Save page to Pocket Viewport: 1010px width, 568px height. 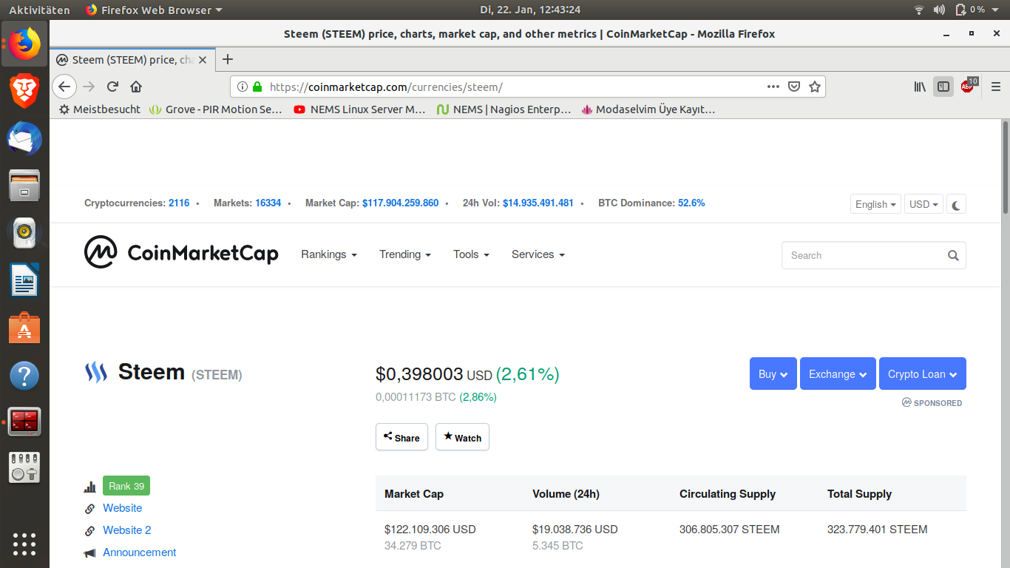click(x=794, y=87)
